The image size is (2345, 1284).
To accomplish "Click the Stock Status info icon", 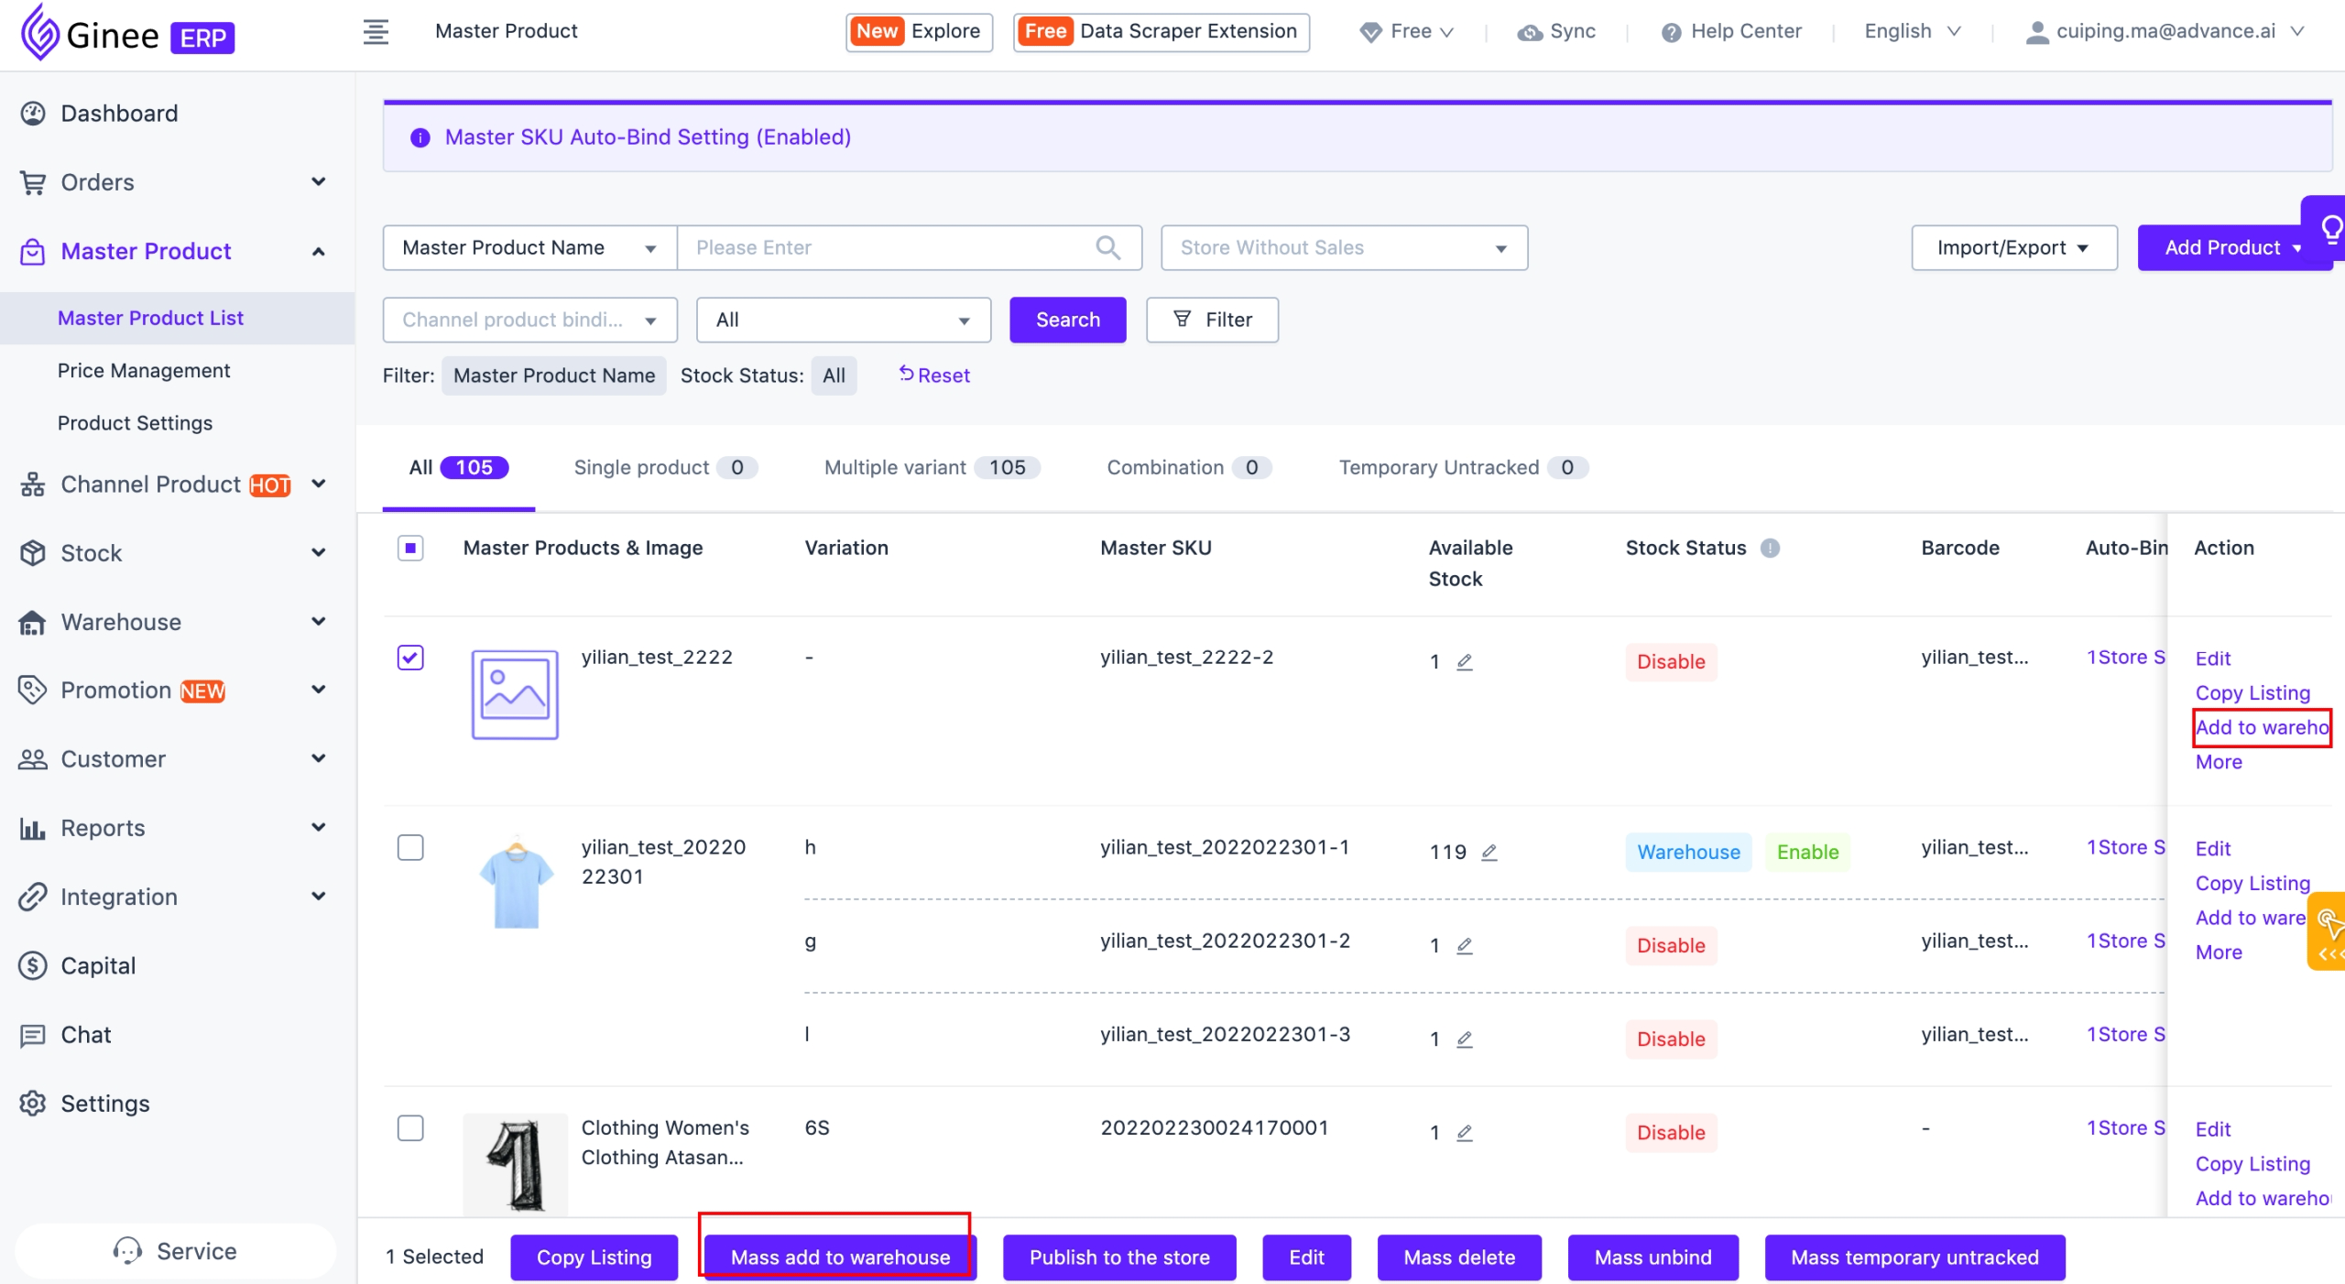I will point(1770,548).
